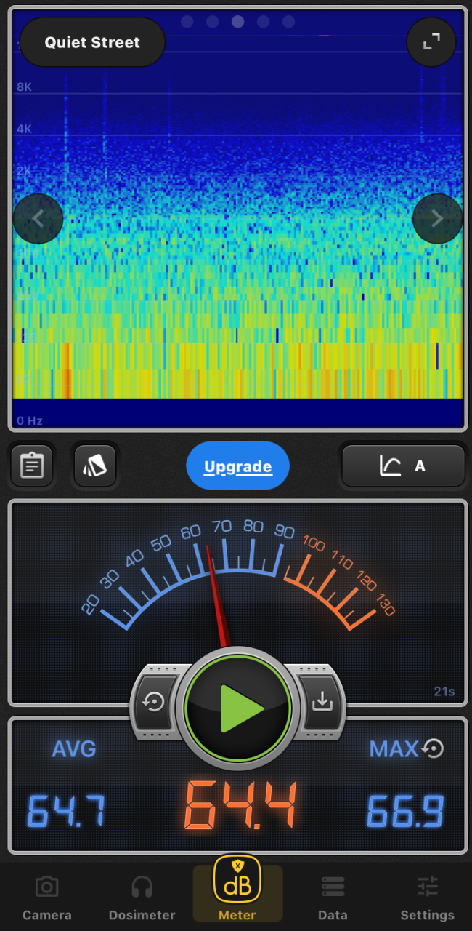Tap the last page indicator dot
Image resolution: width=472 pixels, height=931 pixels.
pyautogui.click(x=288, y=22)
